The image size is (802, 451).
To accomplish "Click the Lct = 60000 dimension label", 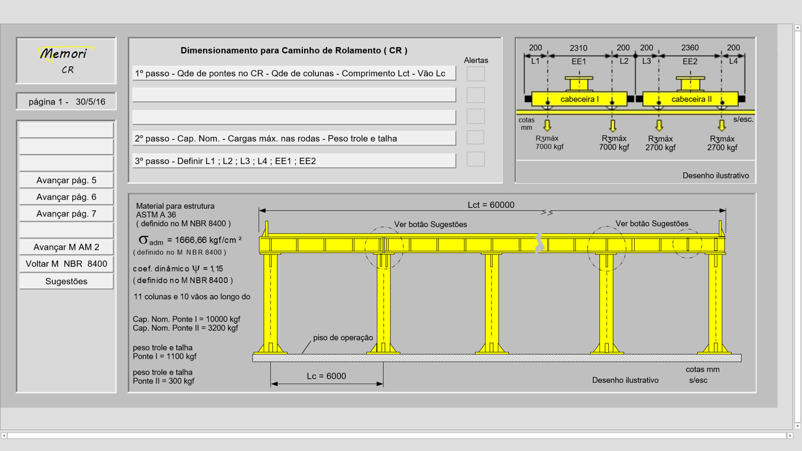I will [491, 205].
